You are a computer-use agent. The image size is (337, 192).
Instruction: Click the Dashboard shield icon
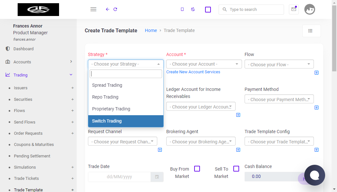(8, 49)
